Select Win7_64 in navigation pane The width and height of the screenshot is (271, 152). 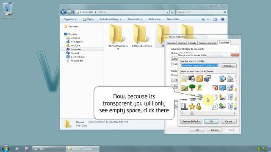(75, 46)
